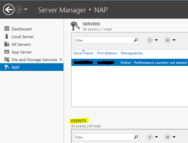Open Events saved queries dropdown
The width and height of the screenshot is (188, 143).
(x=170, y=137)
